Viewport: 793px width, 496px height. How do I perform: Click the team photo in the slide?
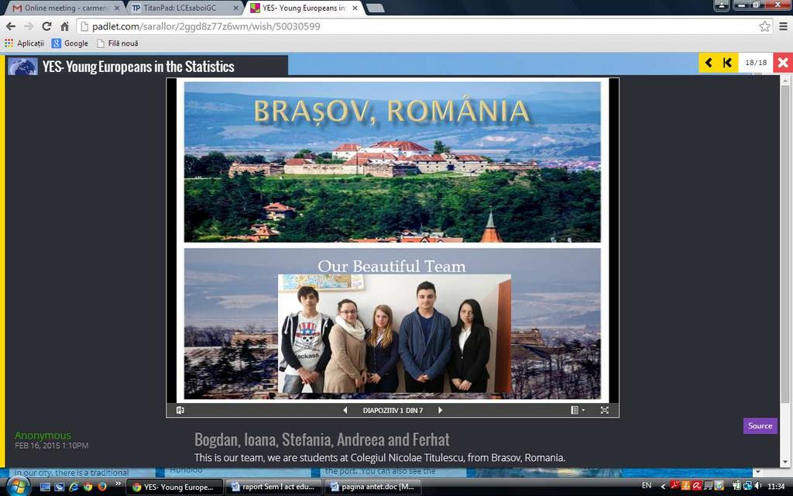click(394, 334)
